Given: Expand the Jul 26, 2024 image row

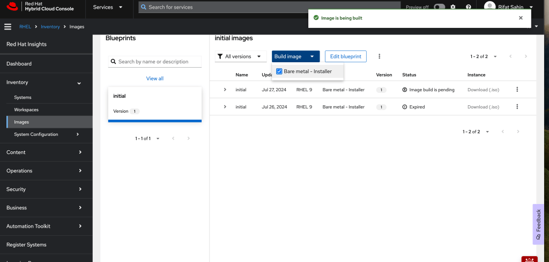Looking at the screenshot, I should [225, 107].
